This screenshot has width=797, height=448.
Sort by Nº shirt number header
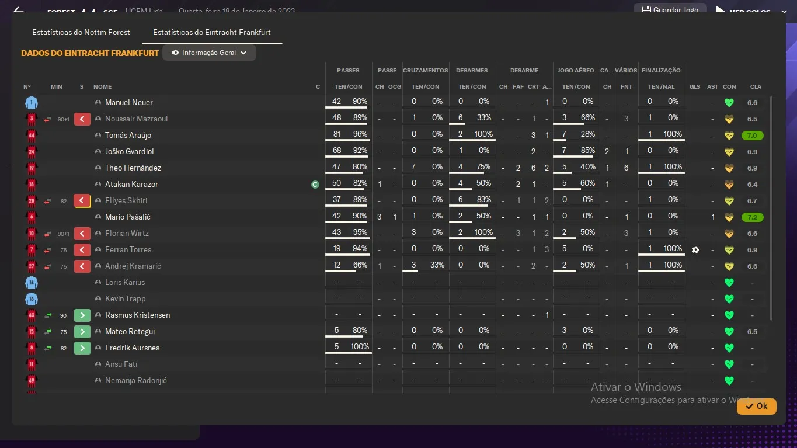(x=27, y=87)
